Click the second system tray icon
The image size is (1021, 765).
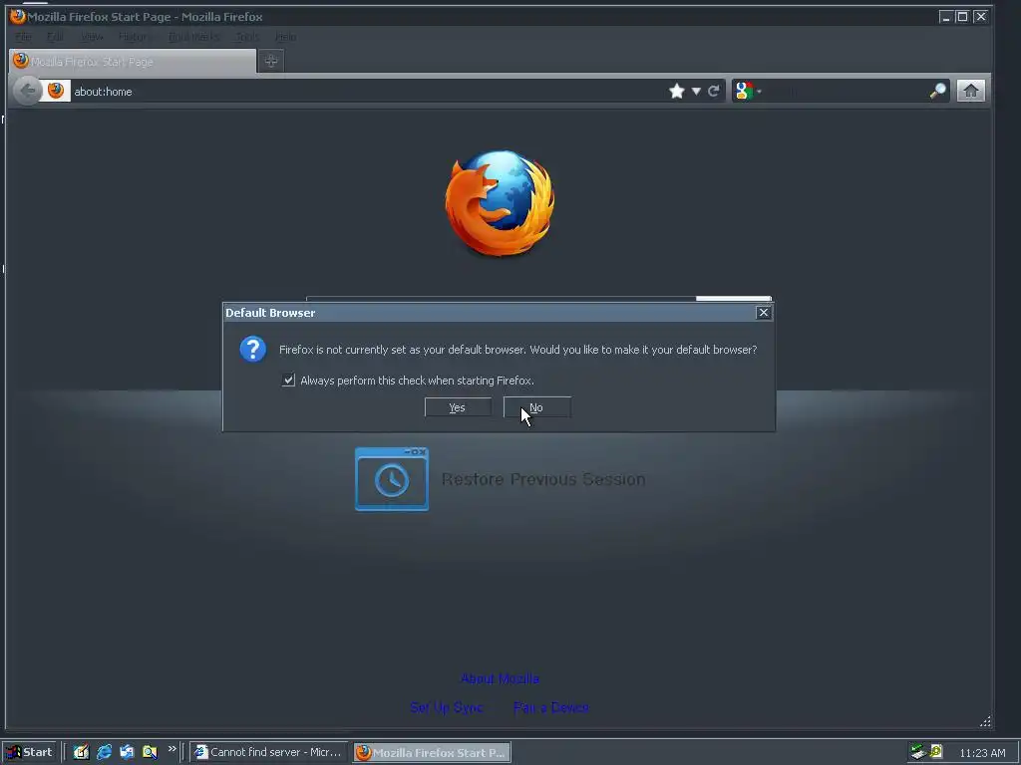[x=936, y=751]
